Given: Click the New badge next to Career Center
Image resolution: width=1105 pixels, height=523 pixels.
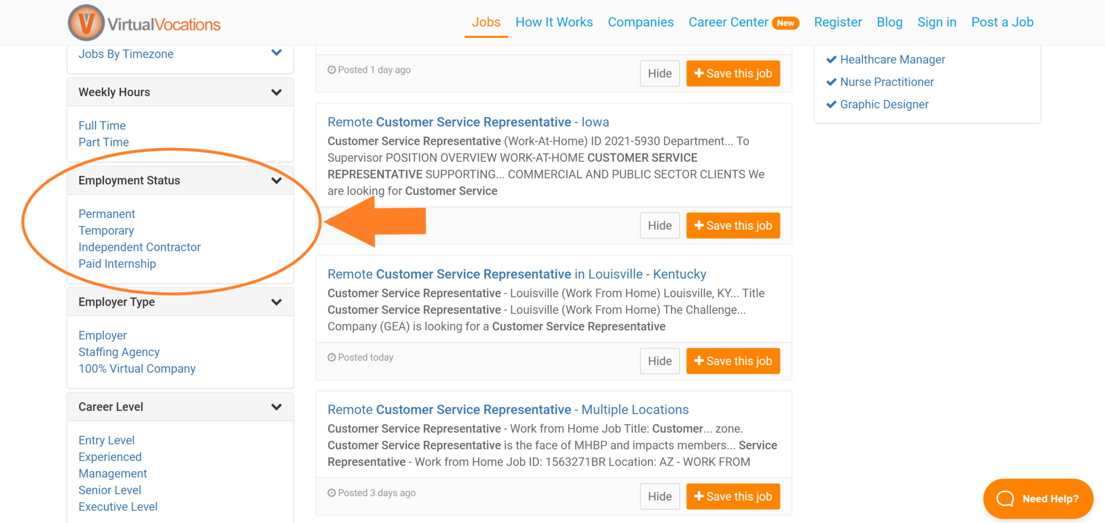Looking at the screenshot, I should [x=786, y=23].
